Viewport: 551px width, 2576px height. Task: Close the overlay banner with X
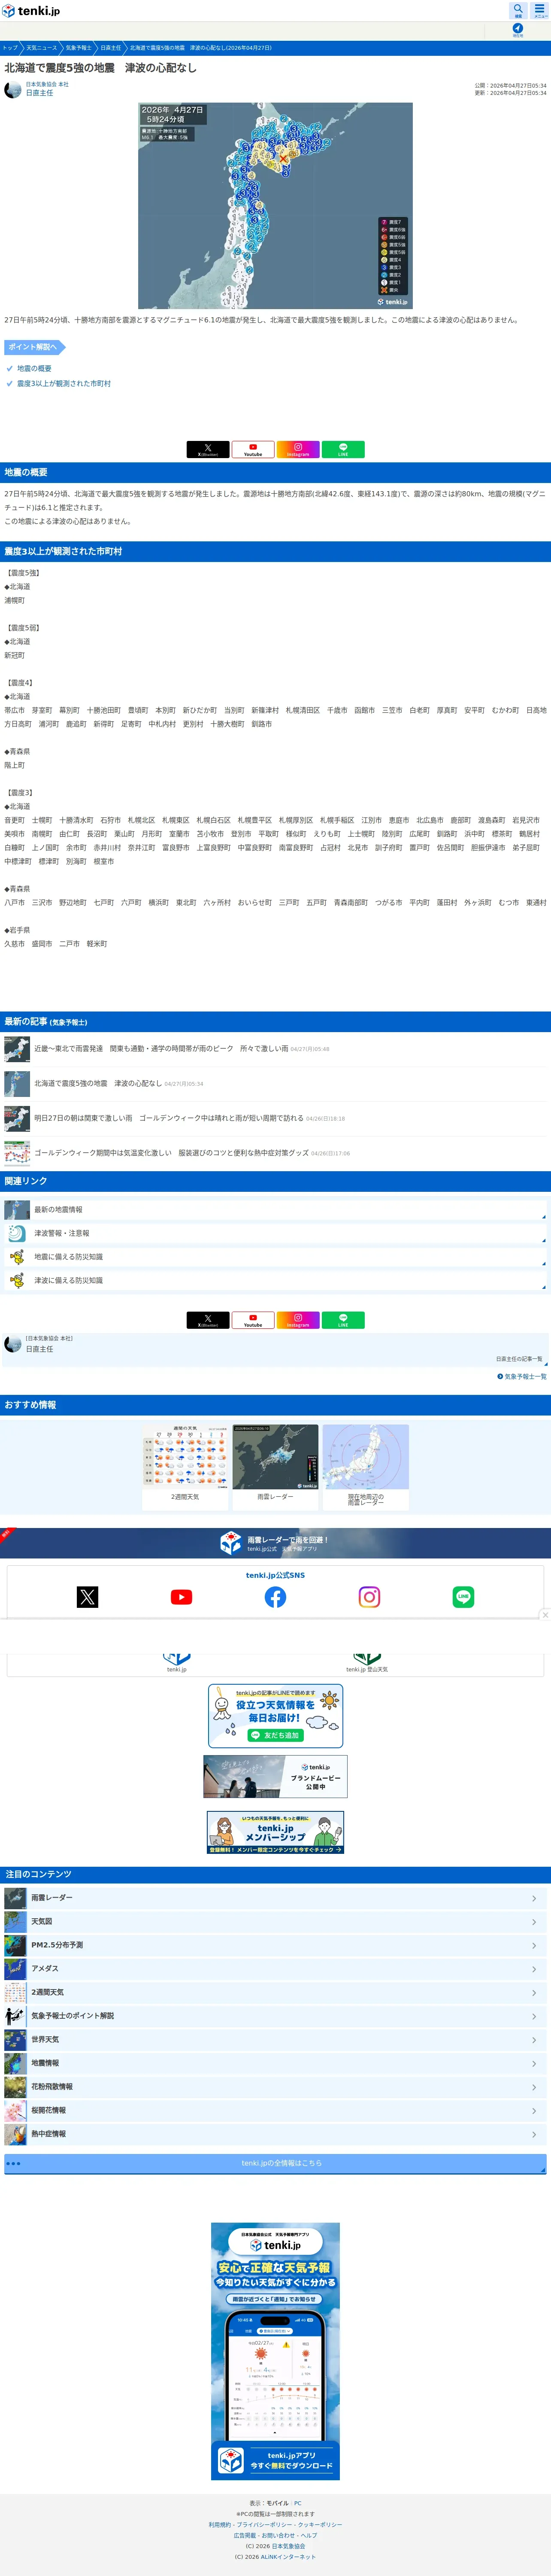pyautogui.click(x=545, y=1615)
